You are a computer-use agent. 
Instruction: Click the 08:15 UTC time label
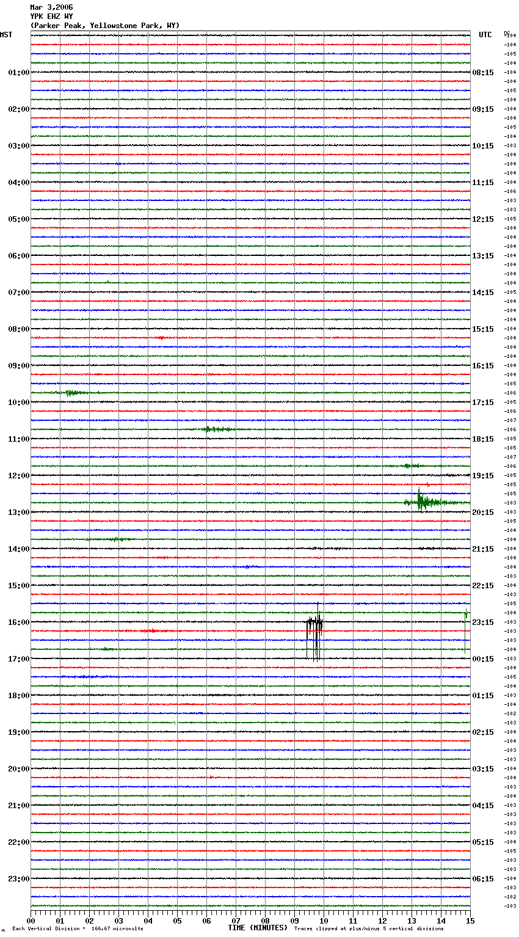click(x=483, y=73)
